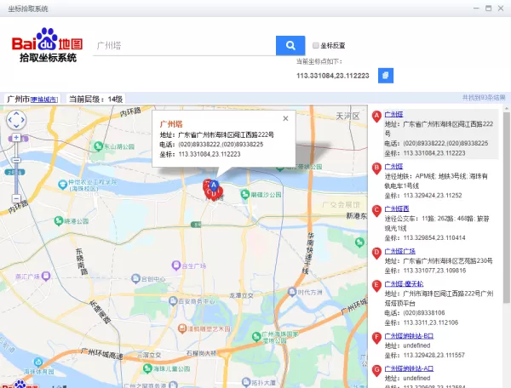
Task: Click red marker E in results list
Action: [x=376, y=286]
